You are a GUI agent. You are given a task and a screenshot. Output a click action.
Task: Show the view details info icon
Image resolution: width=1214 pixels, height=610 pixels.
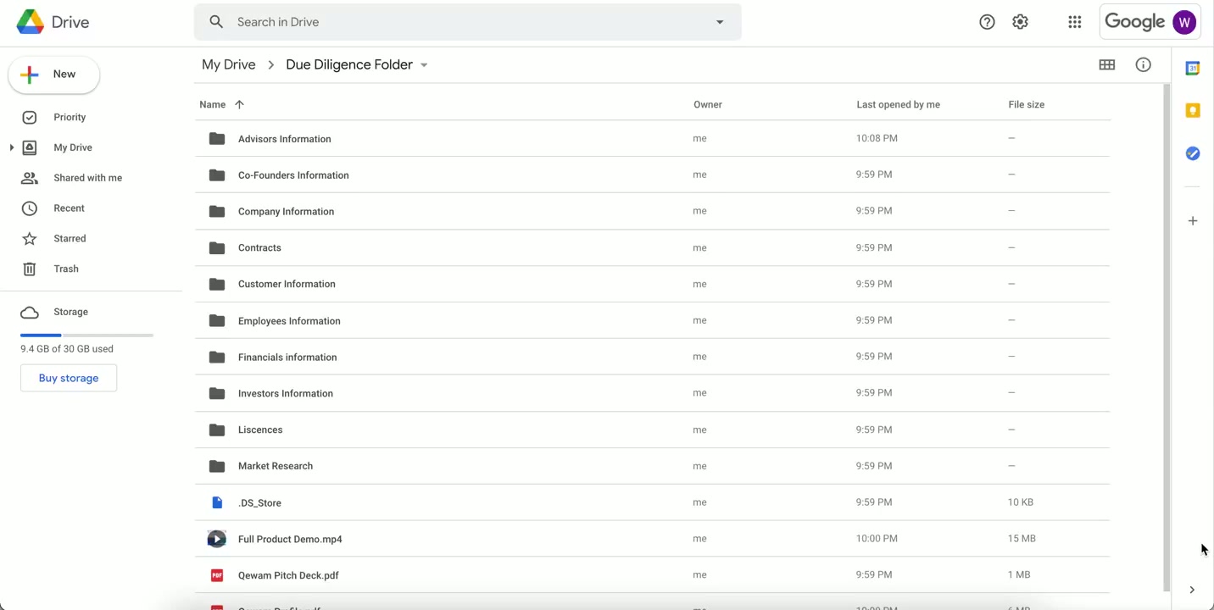pyautogui.click(x=1144, y=64)
